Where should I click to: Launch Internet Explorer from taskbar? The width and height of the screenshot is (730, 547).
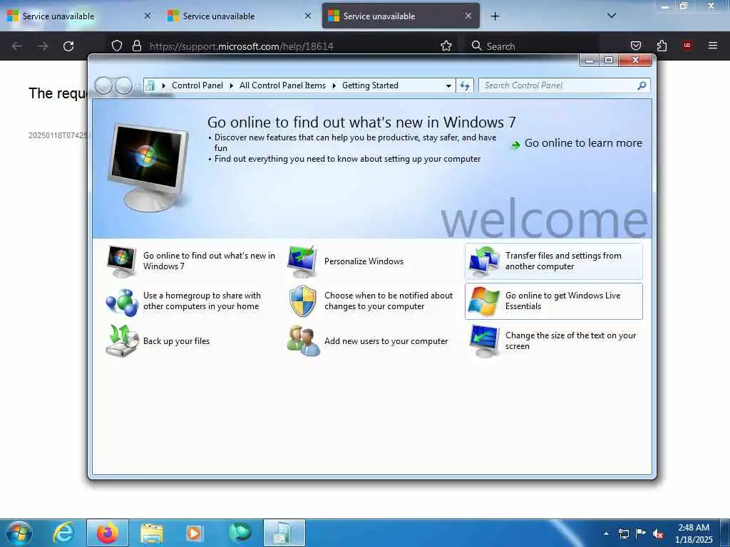point(63,533)
